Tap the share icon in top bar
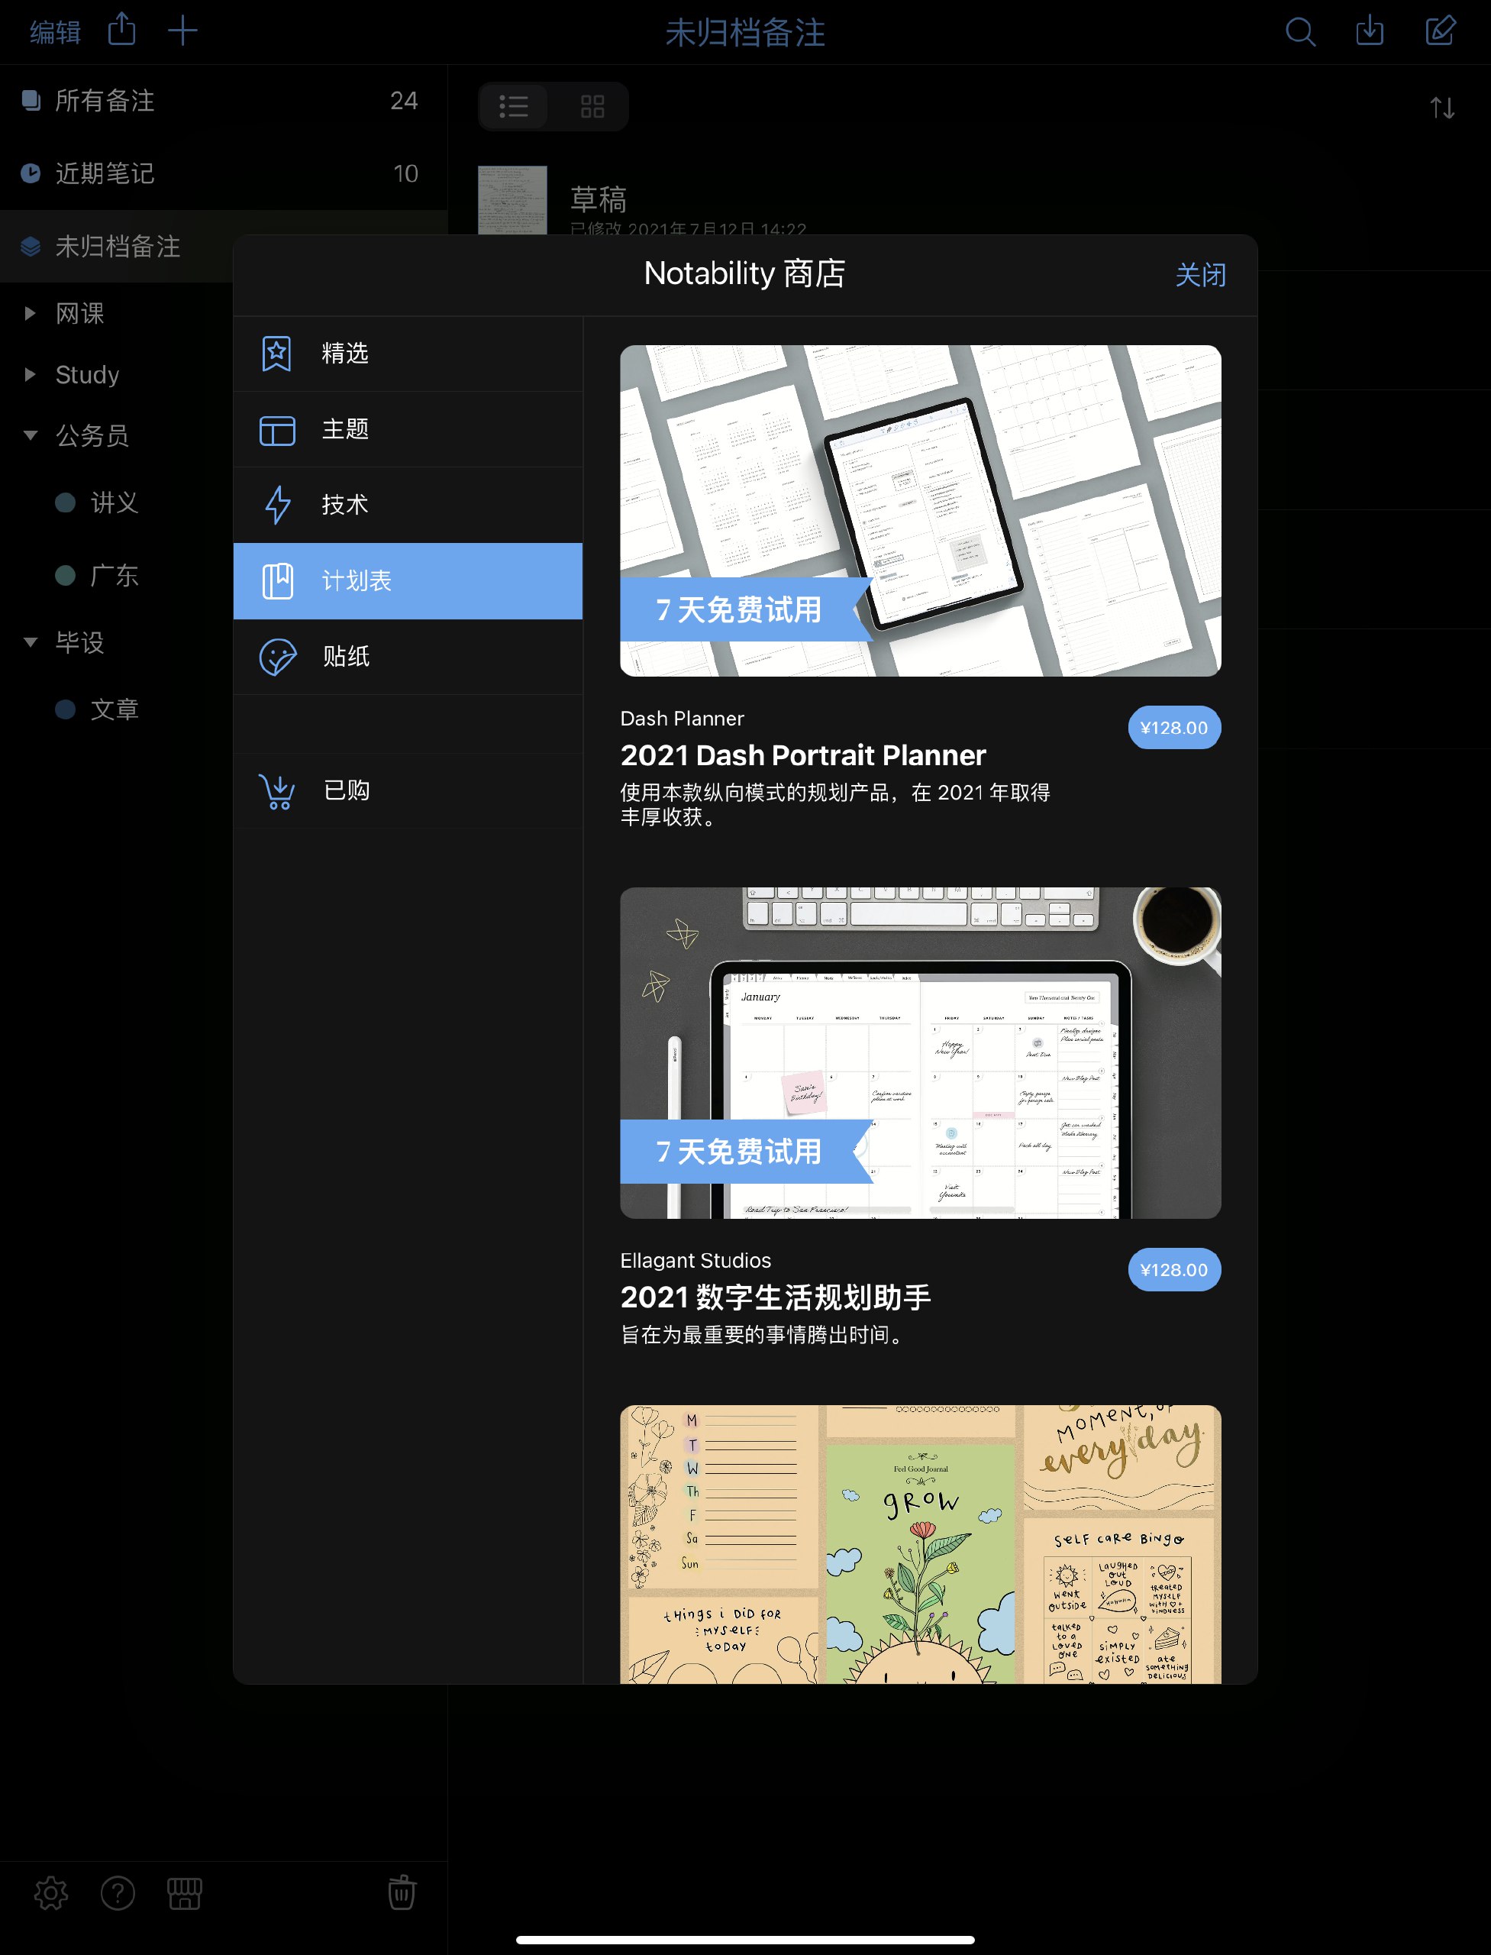 pos(121,31)
